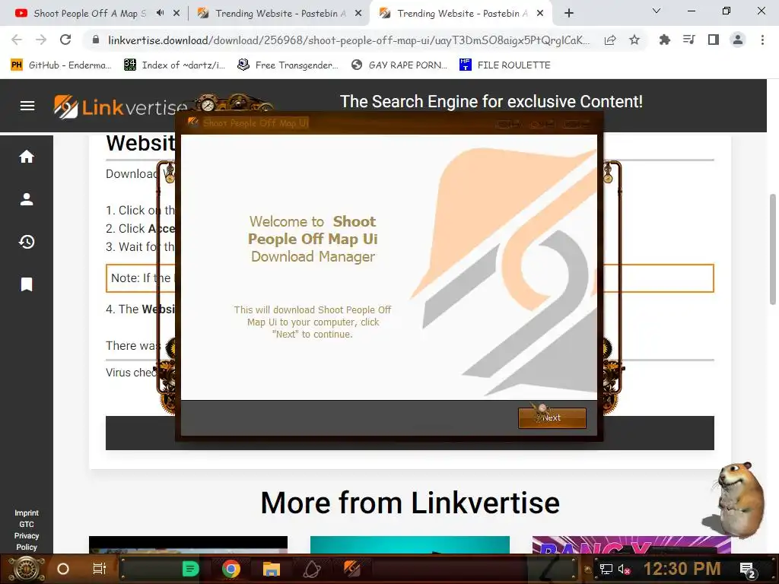Reload the current page

click(x=65, y=40)
